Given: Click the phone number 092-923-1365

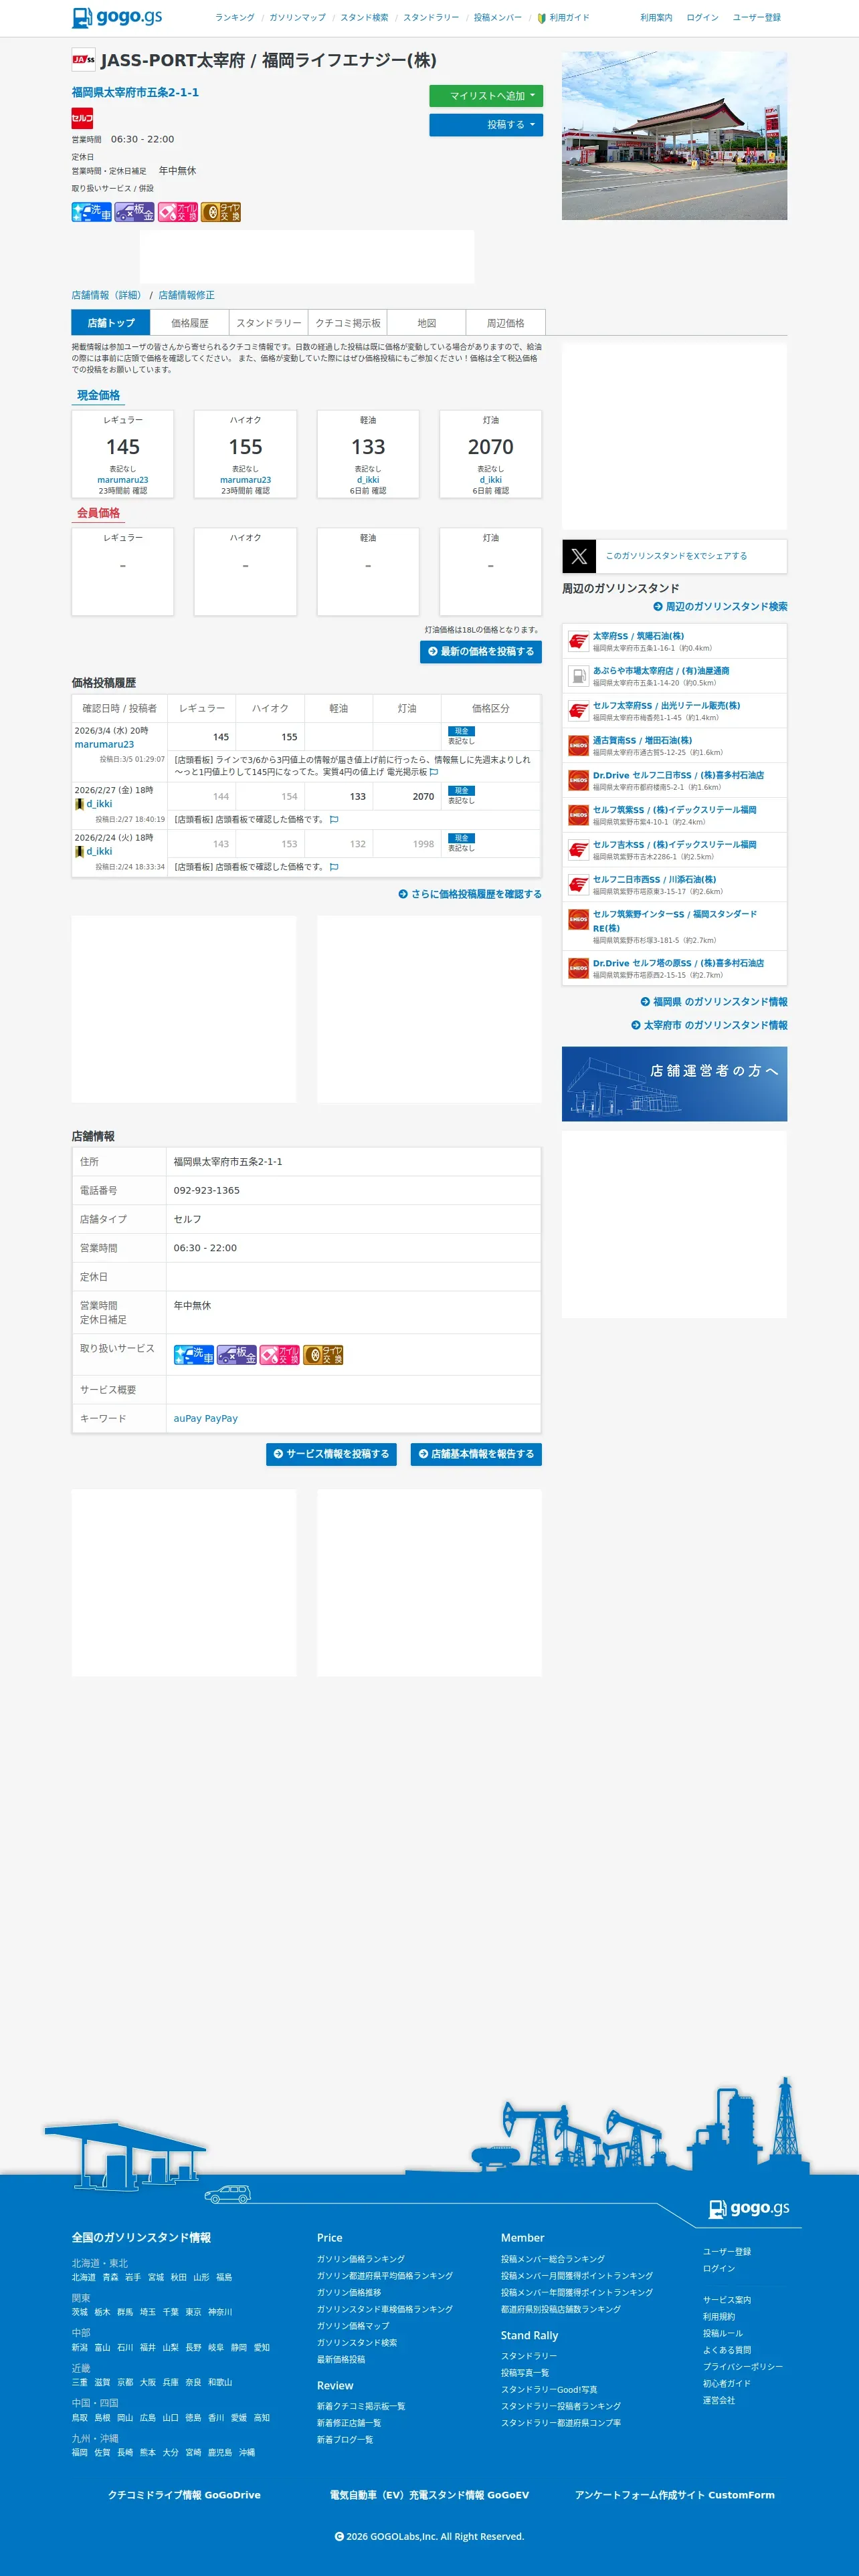Looking at the screenshot, I should (207, 1191).
